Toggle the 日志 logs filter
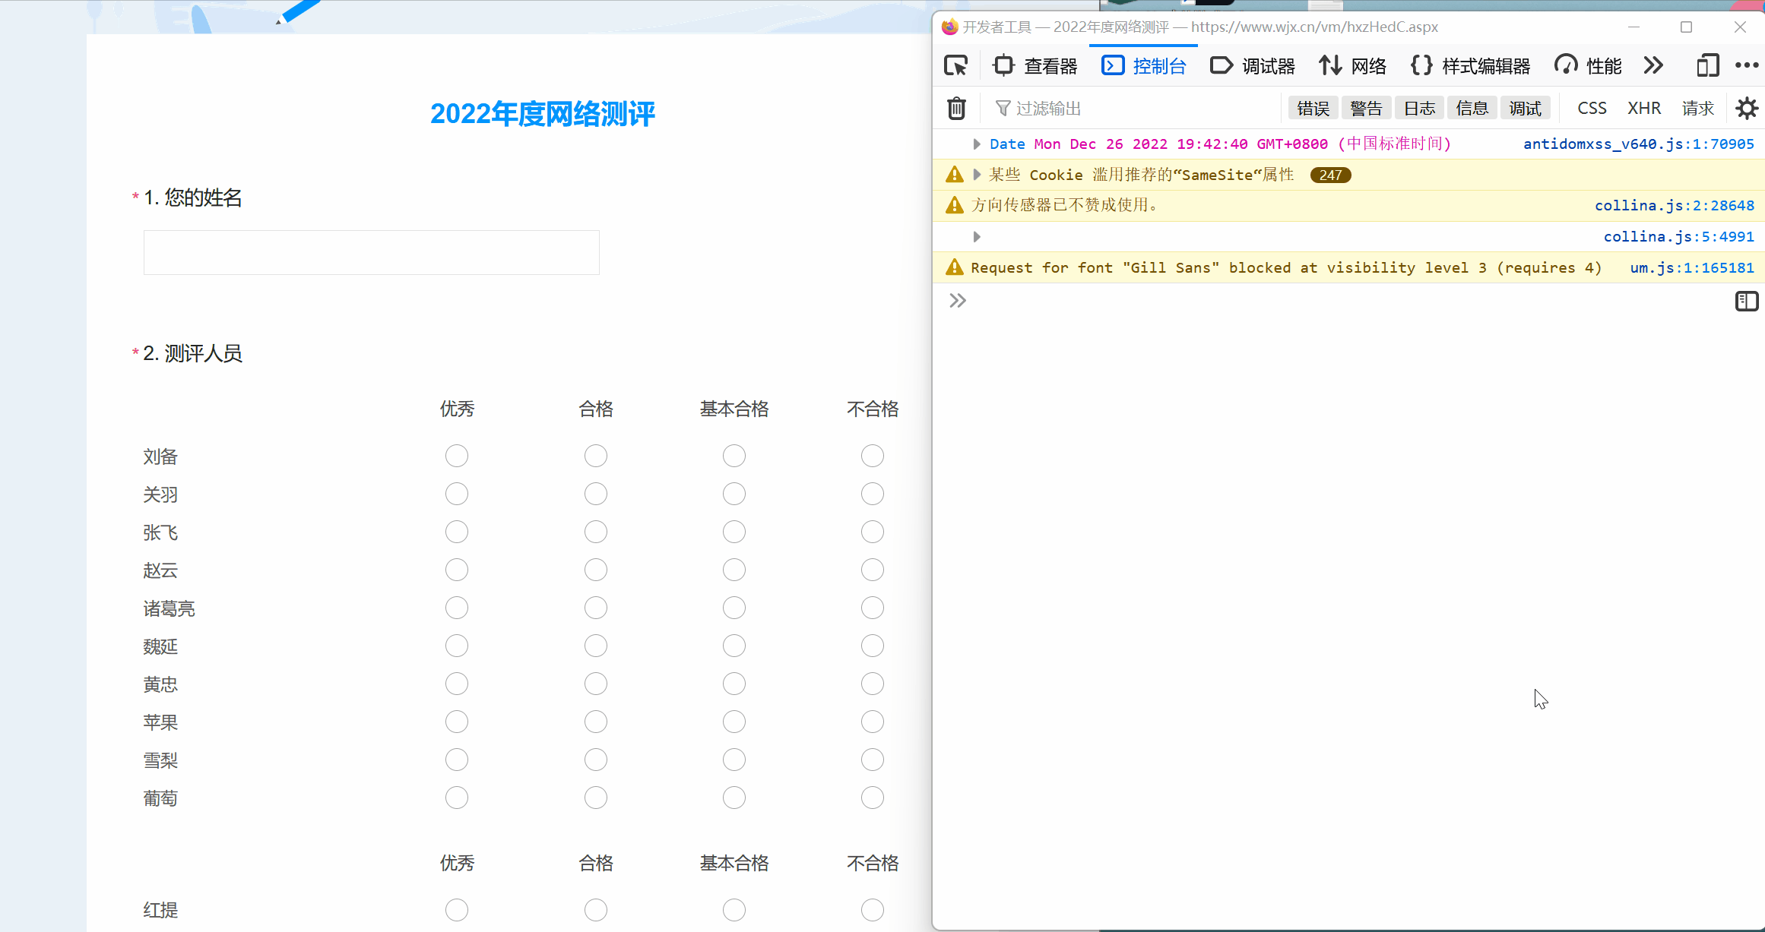The height and width of the screenshot is (932, 1765). (x=1419, y=109)
